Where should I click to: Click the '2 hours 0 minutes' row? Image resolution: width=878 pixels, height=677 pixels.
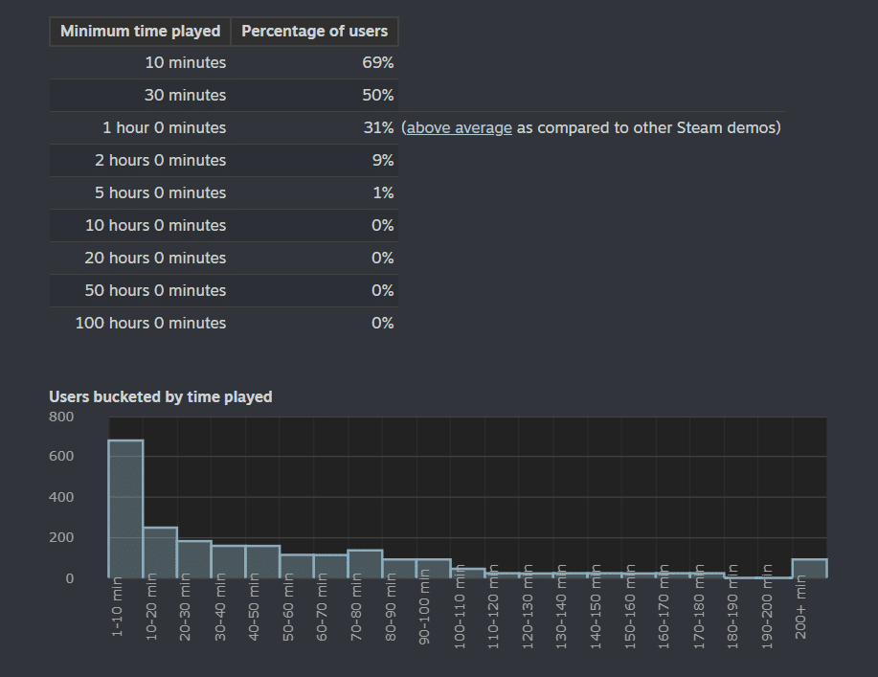(224, 160)
